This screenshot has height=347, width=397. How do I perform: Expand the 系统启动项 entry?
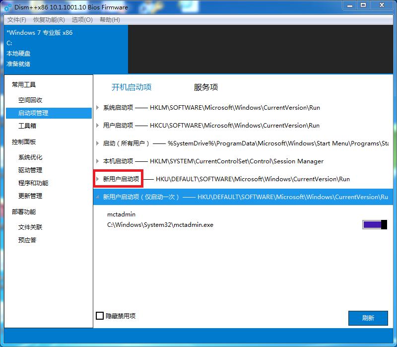98,107
